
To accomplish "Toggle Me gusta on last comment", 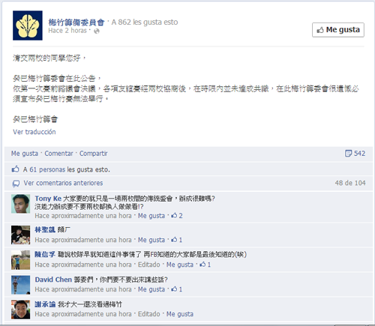I will coord(180,314).
